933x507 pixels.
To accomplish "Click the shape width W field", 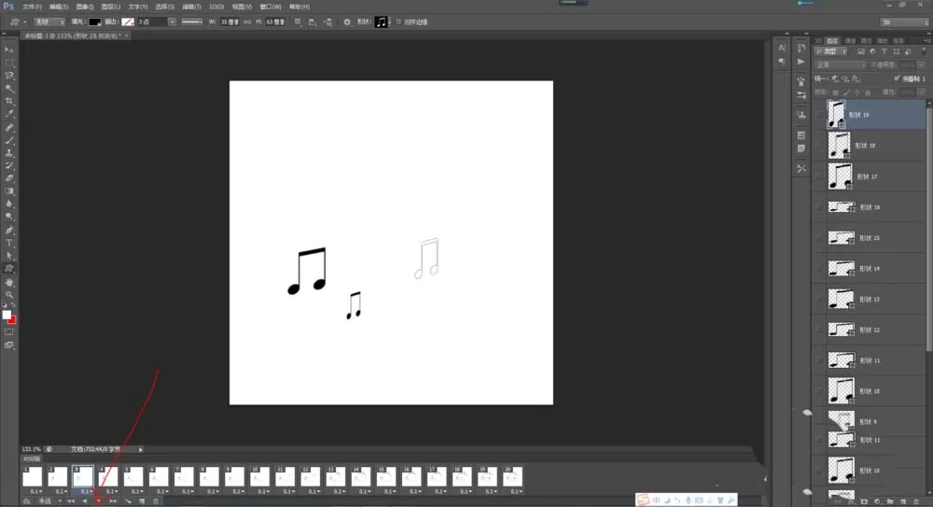I will click(230, 22).
